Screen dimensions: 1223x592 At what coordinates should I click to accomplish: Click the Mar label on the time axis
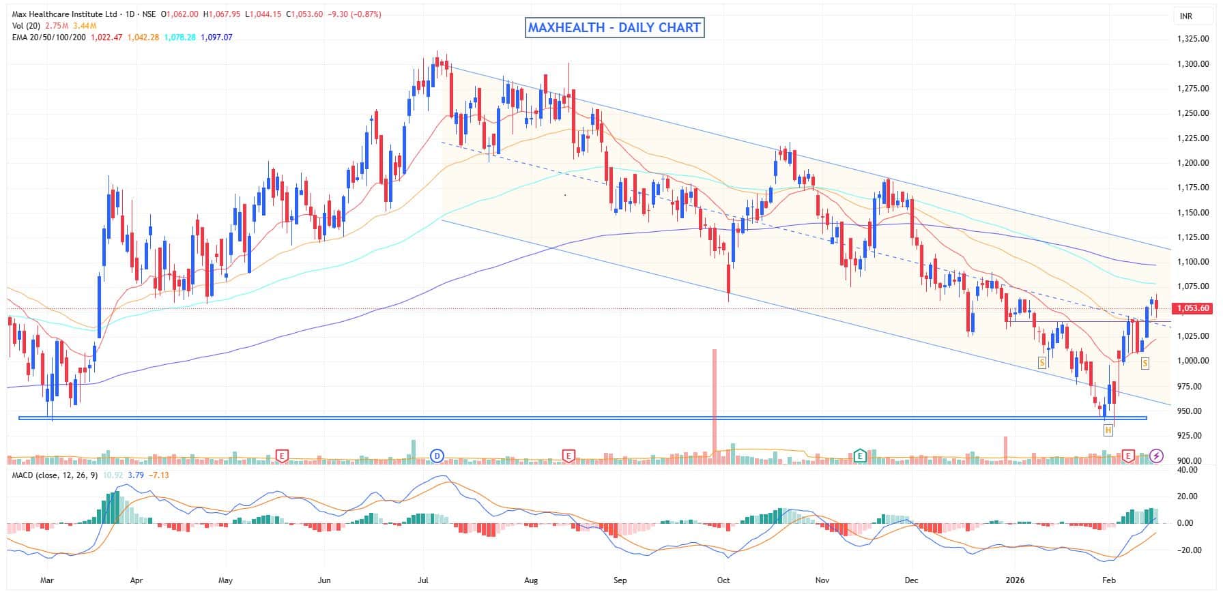click(47, 580)
